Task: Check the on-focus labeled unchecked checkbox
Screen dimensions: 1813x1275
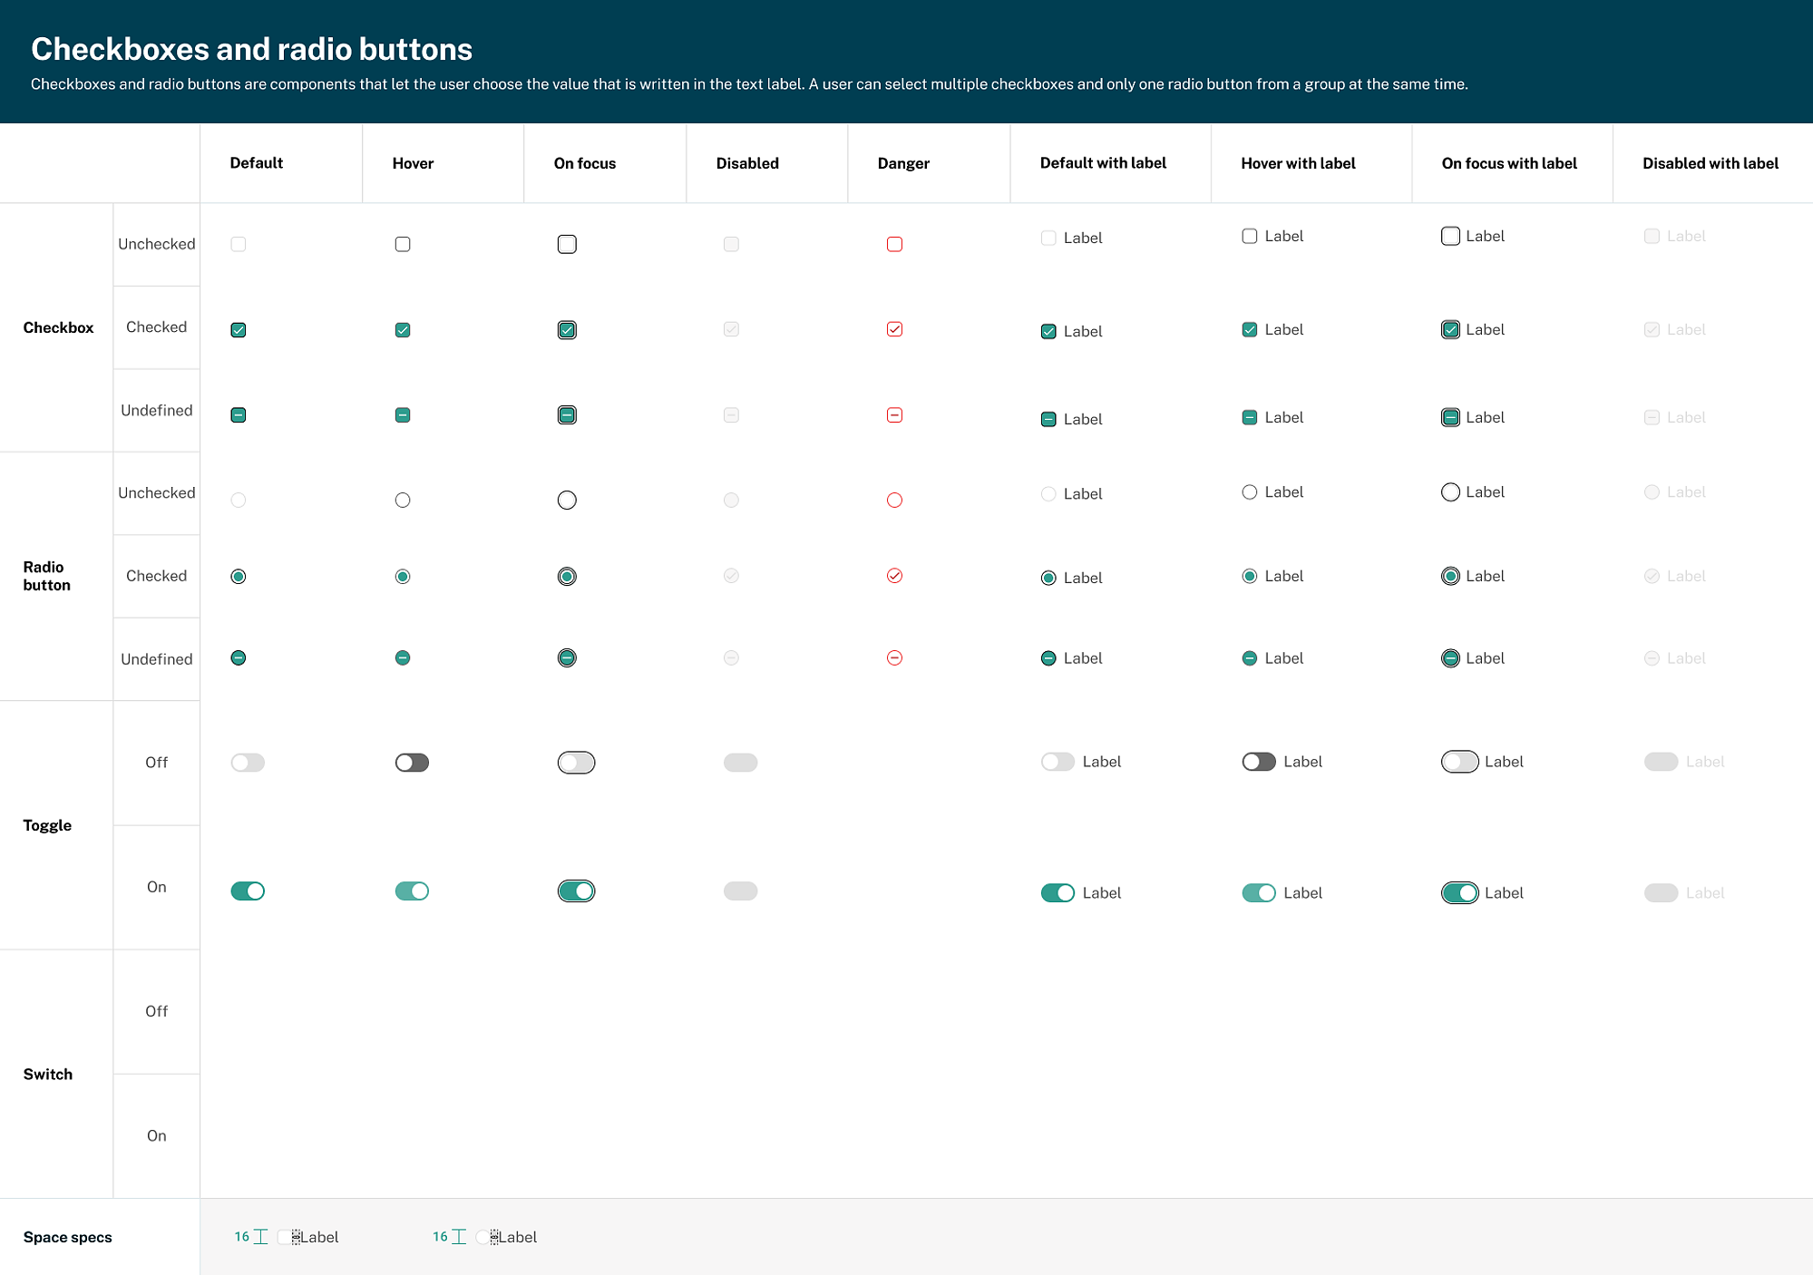Action: tap(1450, 237)
